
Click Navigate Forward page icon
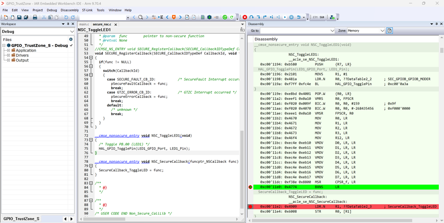coord(194,17)
